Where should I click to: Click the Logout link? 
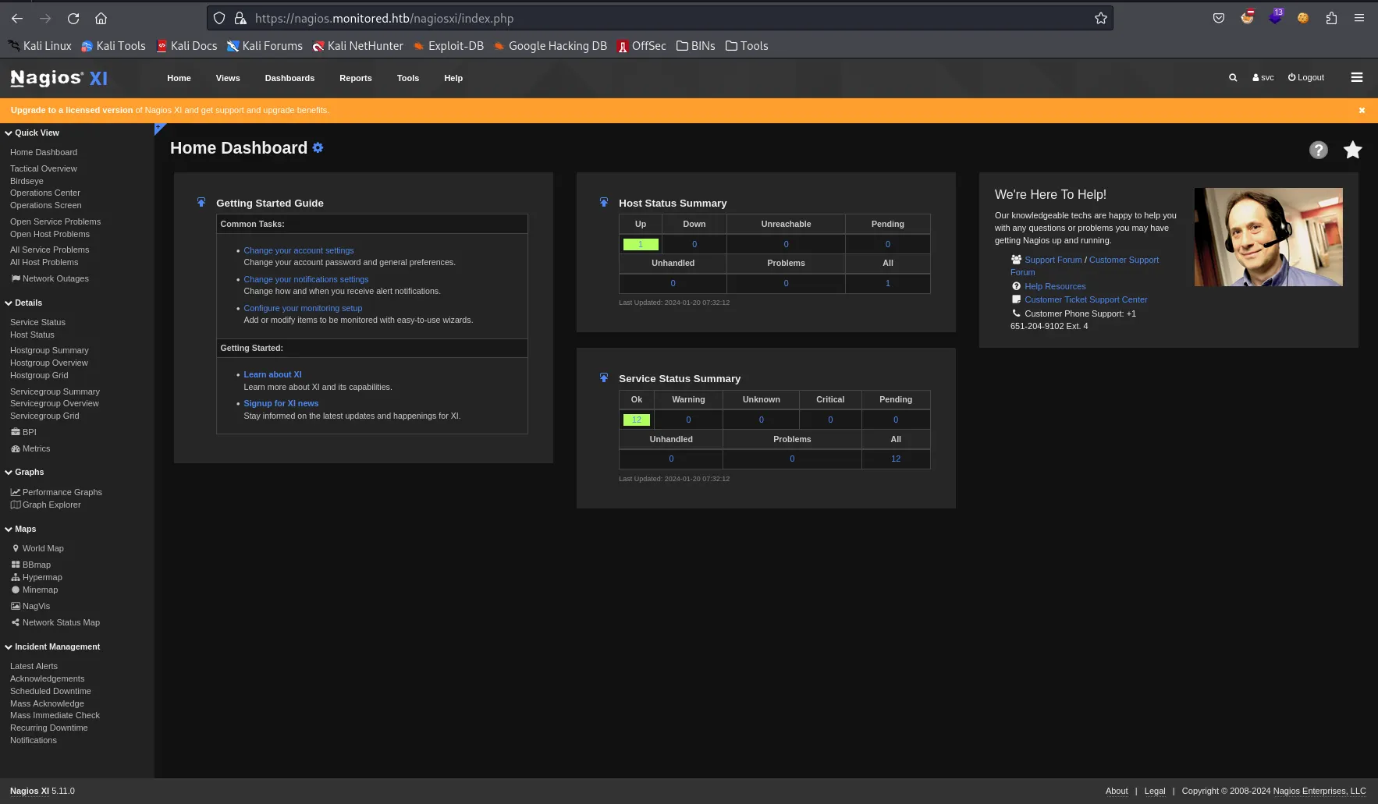[x=1305, y=78]
